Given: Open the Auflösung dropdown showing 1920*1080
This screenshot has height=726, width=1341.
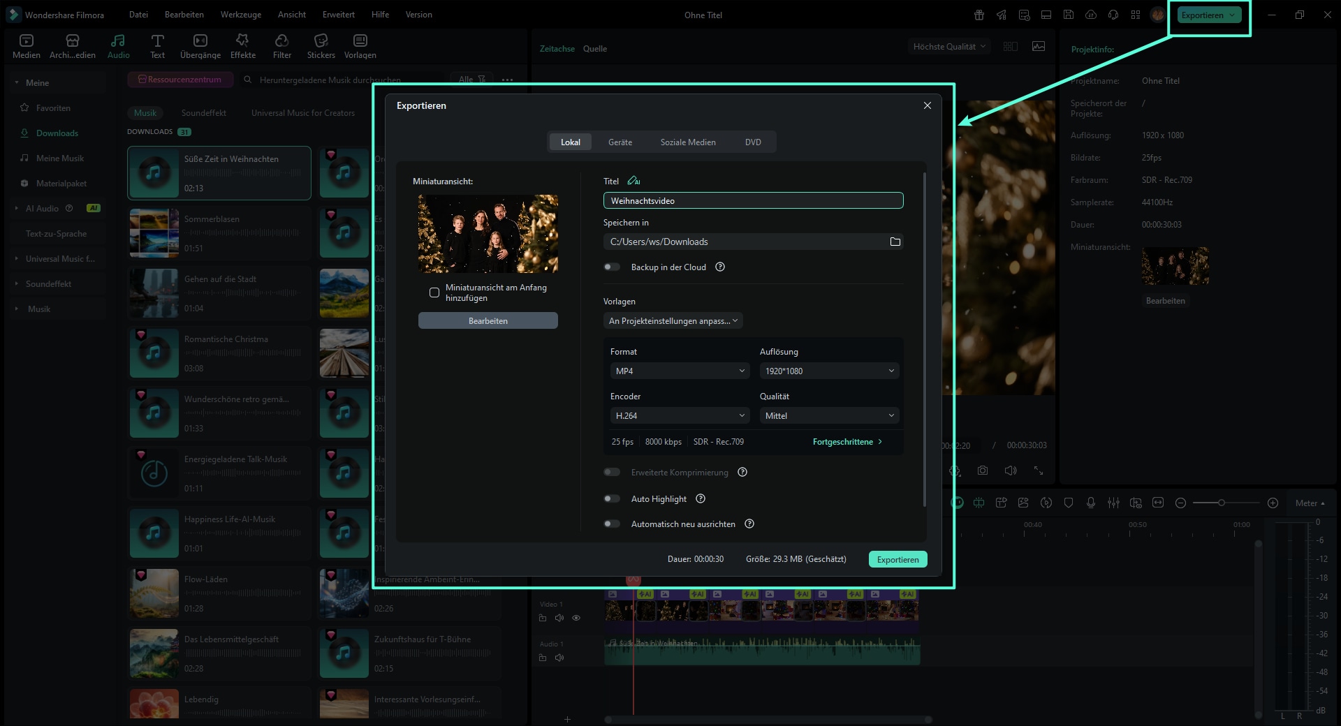Looking at the screenshot, I should click(829, 371).
